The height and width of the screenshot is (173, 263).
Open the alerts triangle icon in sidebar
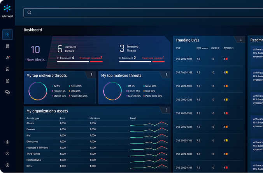click(7, 58)
